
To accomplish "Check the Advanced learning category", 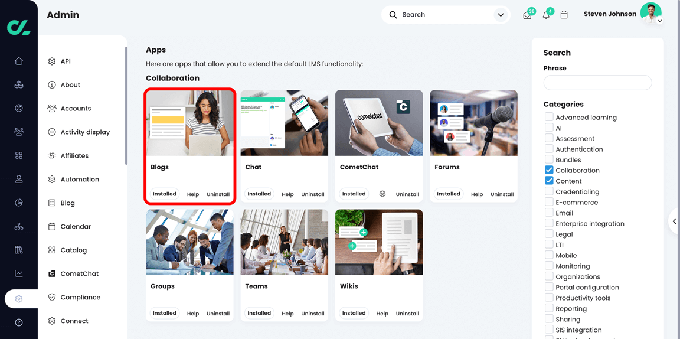I will pyautogui.click(x=549, y=117).
